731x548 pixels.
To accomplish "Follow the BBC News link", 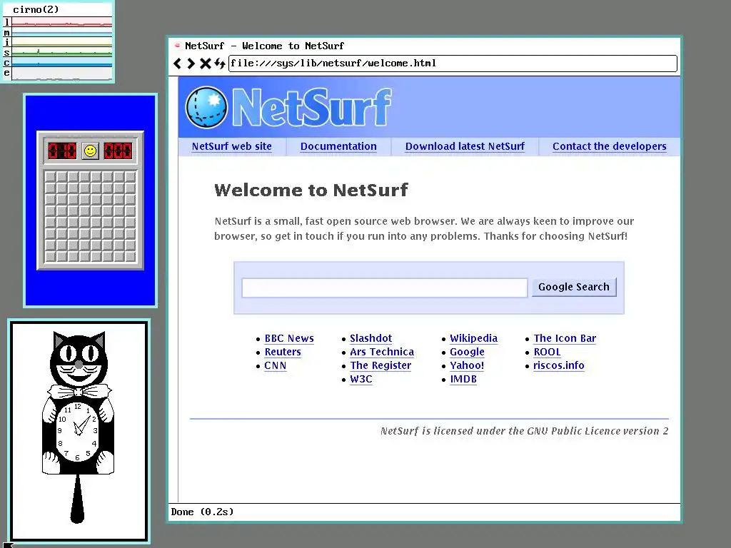I will (289, 338).
